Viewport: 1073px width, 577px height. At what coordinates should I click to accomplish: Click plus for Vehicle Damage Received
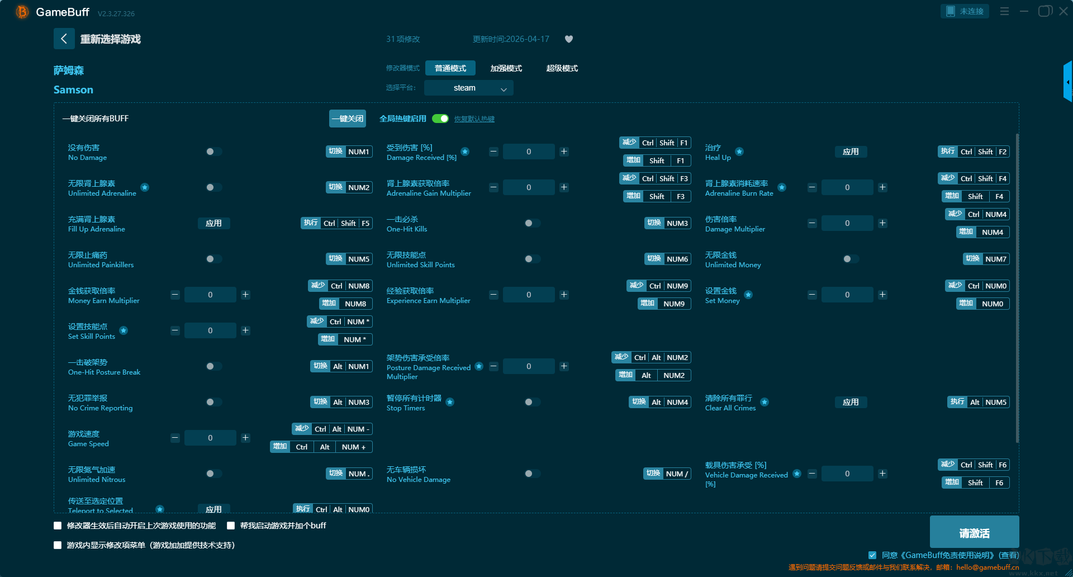pyautogui.click(x=882, y=474)
